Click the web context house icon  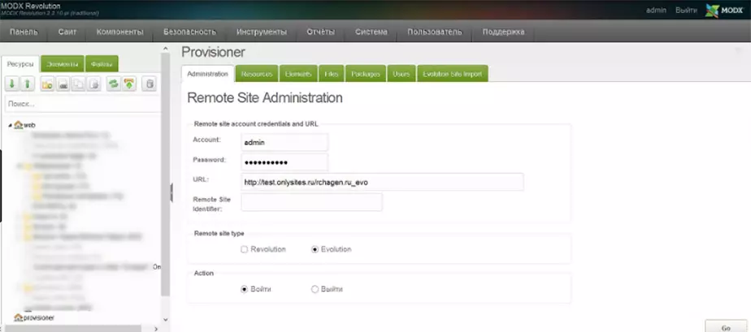[x=18, y=125]
